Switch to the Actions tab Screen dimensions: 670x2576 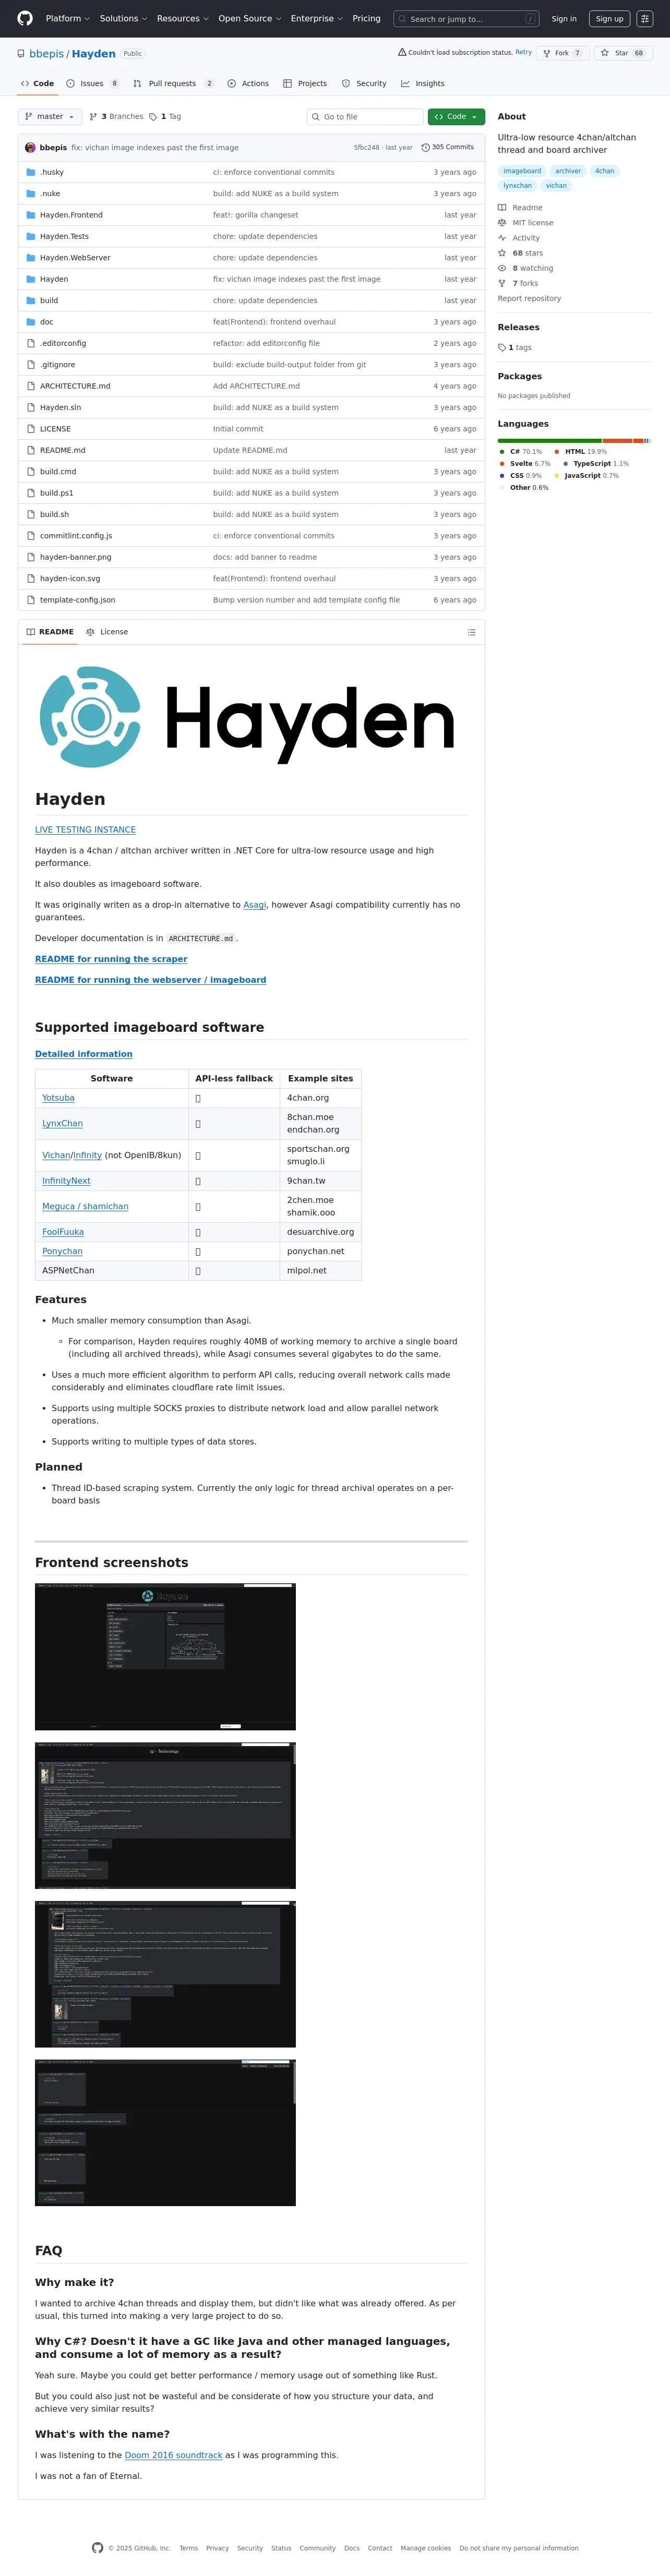[248, 84]
